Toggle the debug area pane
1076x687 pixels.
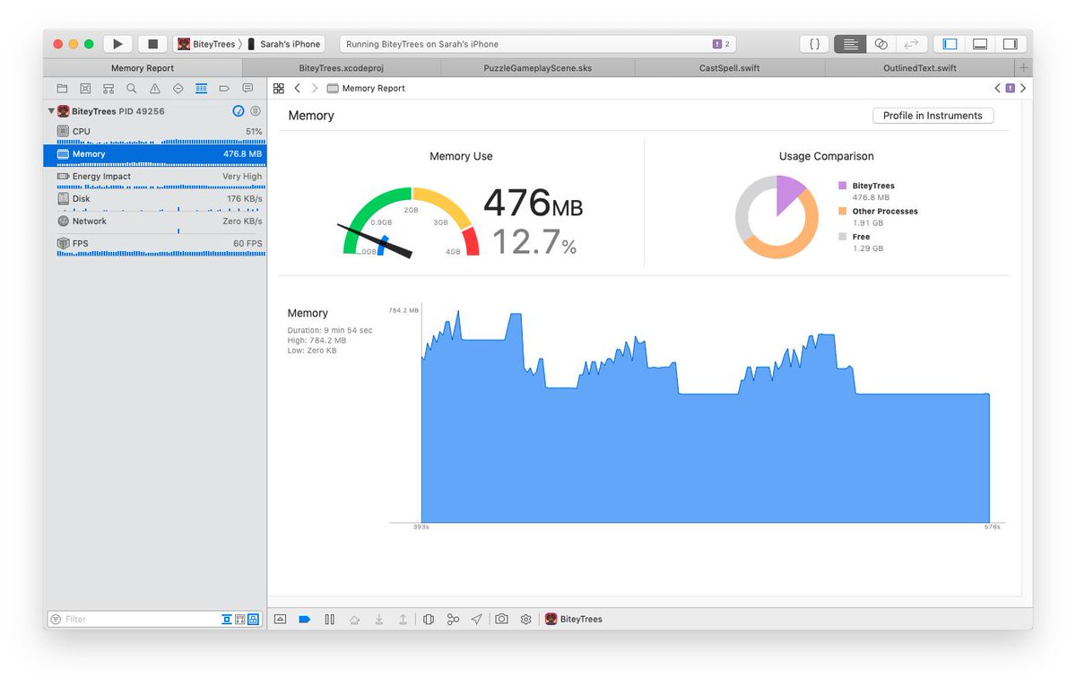(x=980, y=44)
